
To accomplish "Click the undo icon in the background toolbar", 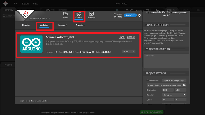I will pyautogui.click(x=48, y=10).
